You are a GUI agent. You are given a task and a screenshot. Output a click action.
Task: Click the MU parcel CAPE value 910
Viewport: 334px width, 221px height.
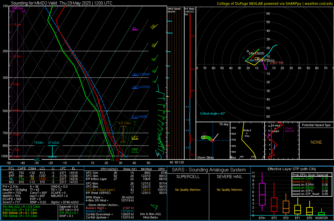(21, 182)
